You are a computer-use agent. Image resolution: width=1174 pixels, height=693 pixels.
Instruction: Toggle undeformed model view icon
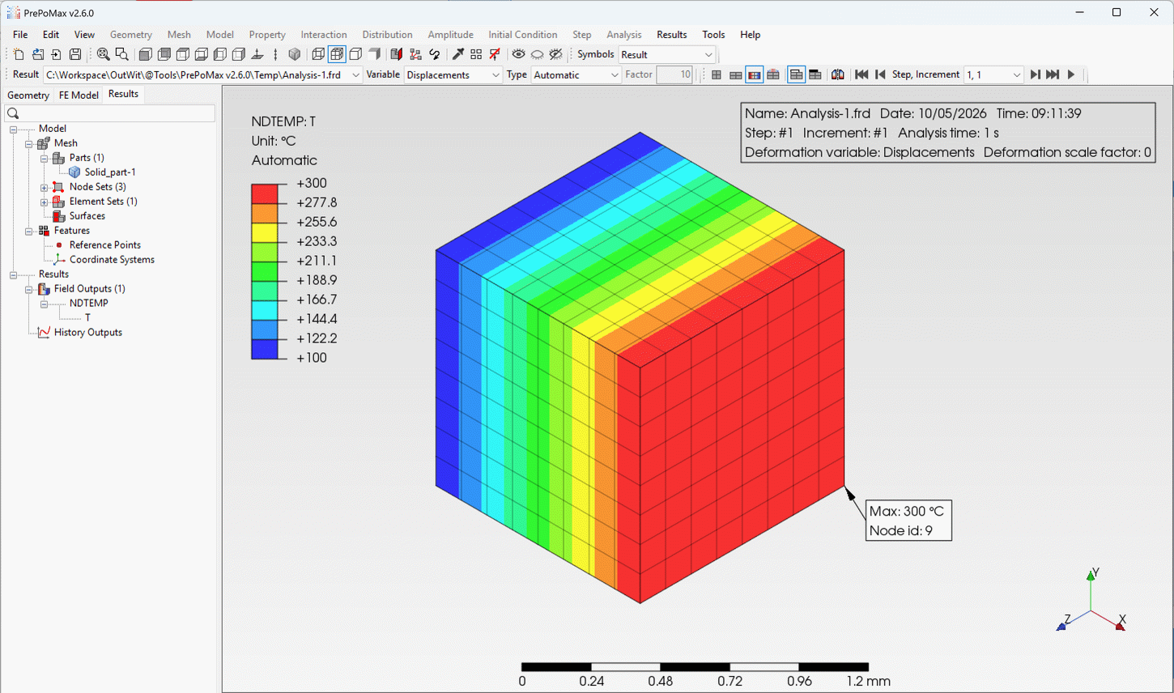717,74
